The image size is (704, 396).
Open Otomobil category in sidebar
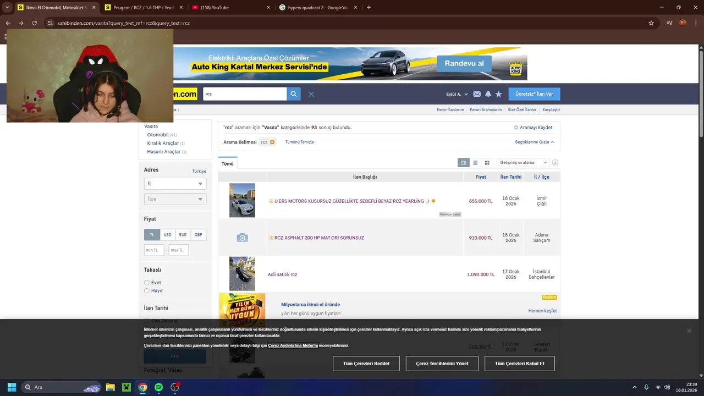(x=158, y=135)
